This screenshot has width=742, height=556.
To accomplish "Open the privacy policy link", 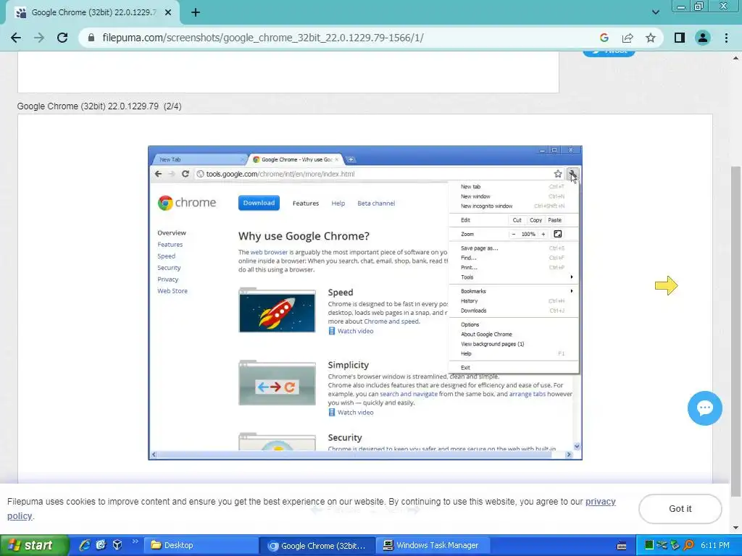I will tap(601, 502).
